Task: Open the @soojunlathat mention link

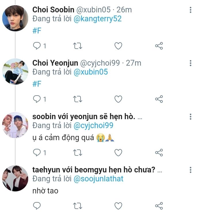Action: [98, 179]
